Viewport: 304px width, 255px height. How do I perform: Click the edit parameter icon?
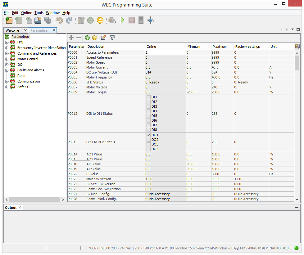pyautogui.click(x=103, y=38)
